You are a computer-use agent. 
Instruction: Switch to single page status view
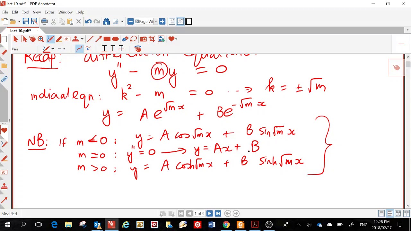pyautogui.click(x=381, y=214)
